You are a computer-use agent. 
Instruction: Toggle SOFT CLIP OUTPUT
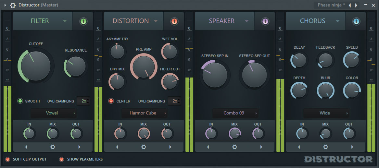(x=8, y=159)
